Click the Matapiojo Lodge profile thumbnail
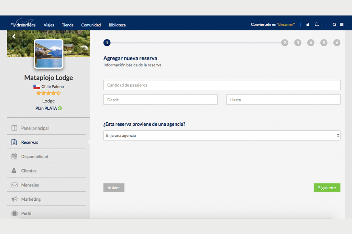The height and width of the screenshot is (234, 352). [x=48, y=54]
